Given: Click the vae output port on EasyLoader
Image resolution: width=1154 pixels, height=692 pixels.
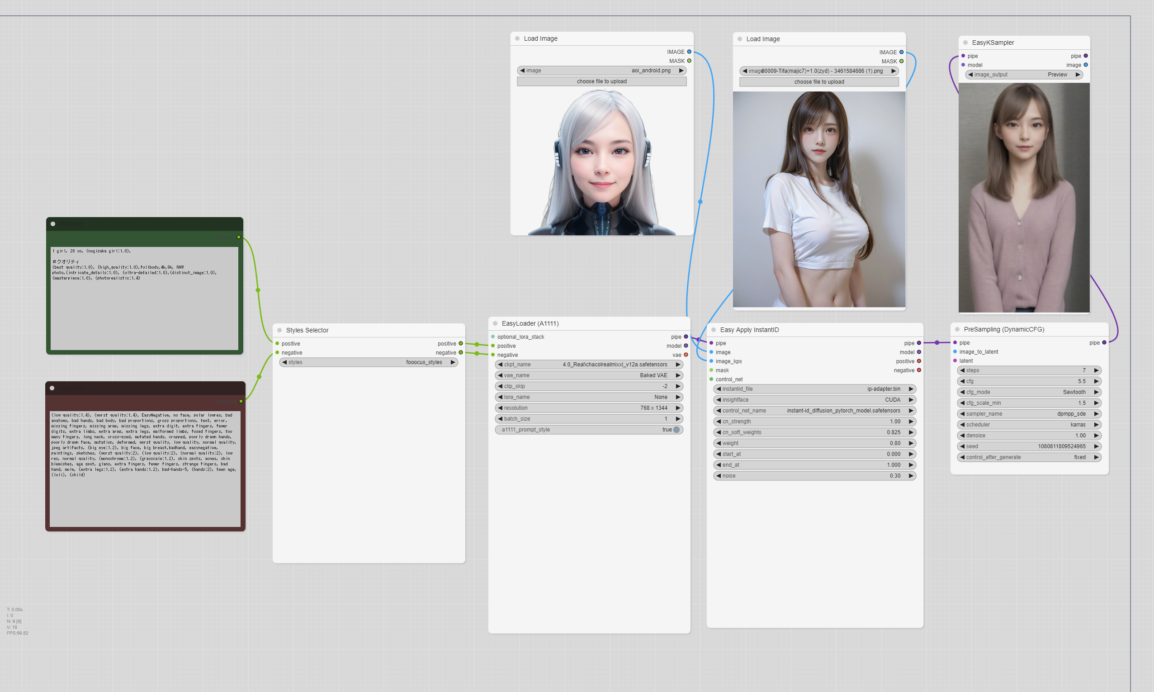Looking at the screenshot, I should pos(686,355).
